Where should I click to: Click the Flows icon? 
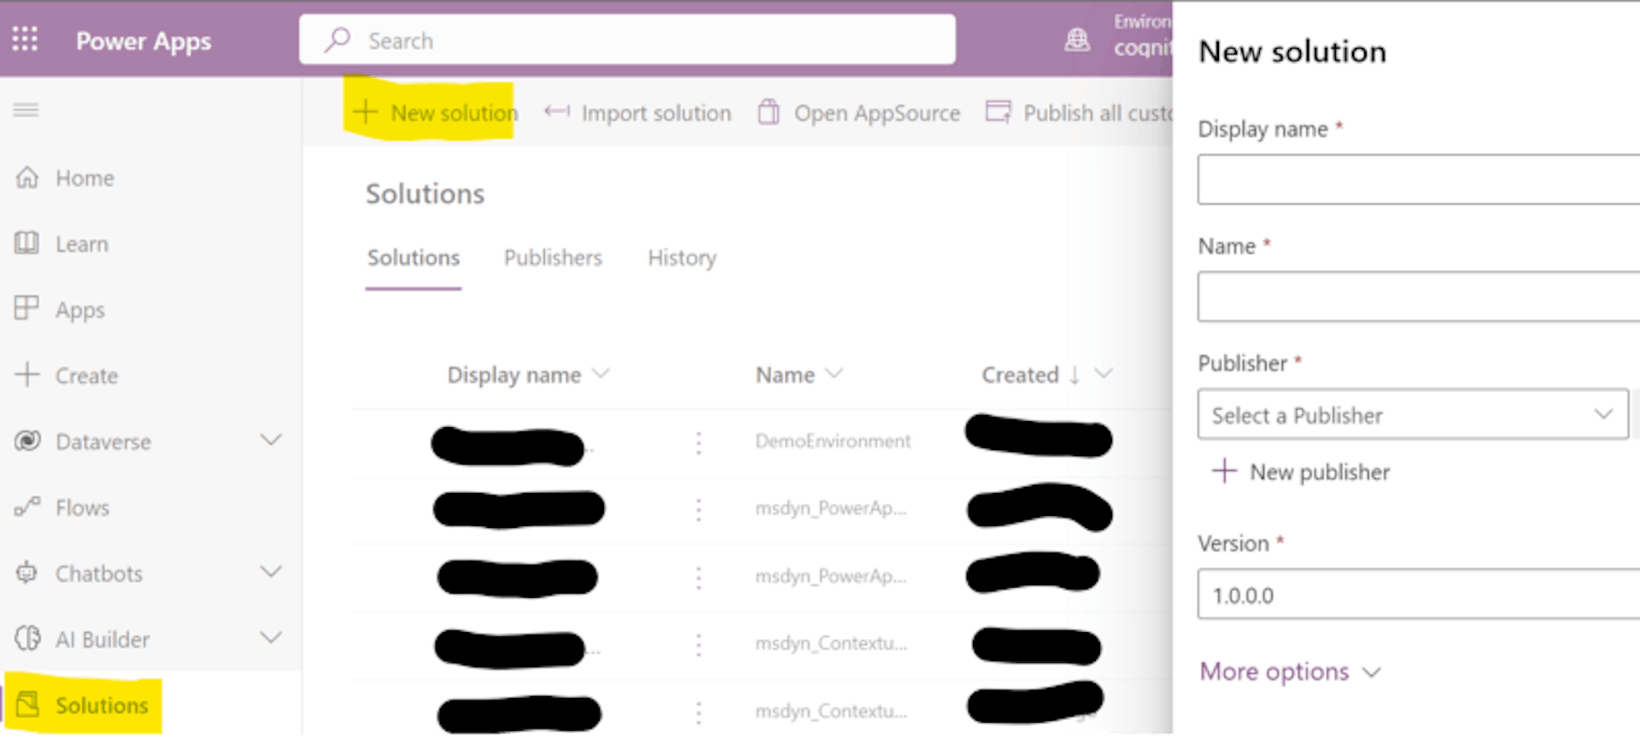[x=27, y=507]
